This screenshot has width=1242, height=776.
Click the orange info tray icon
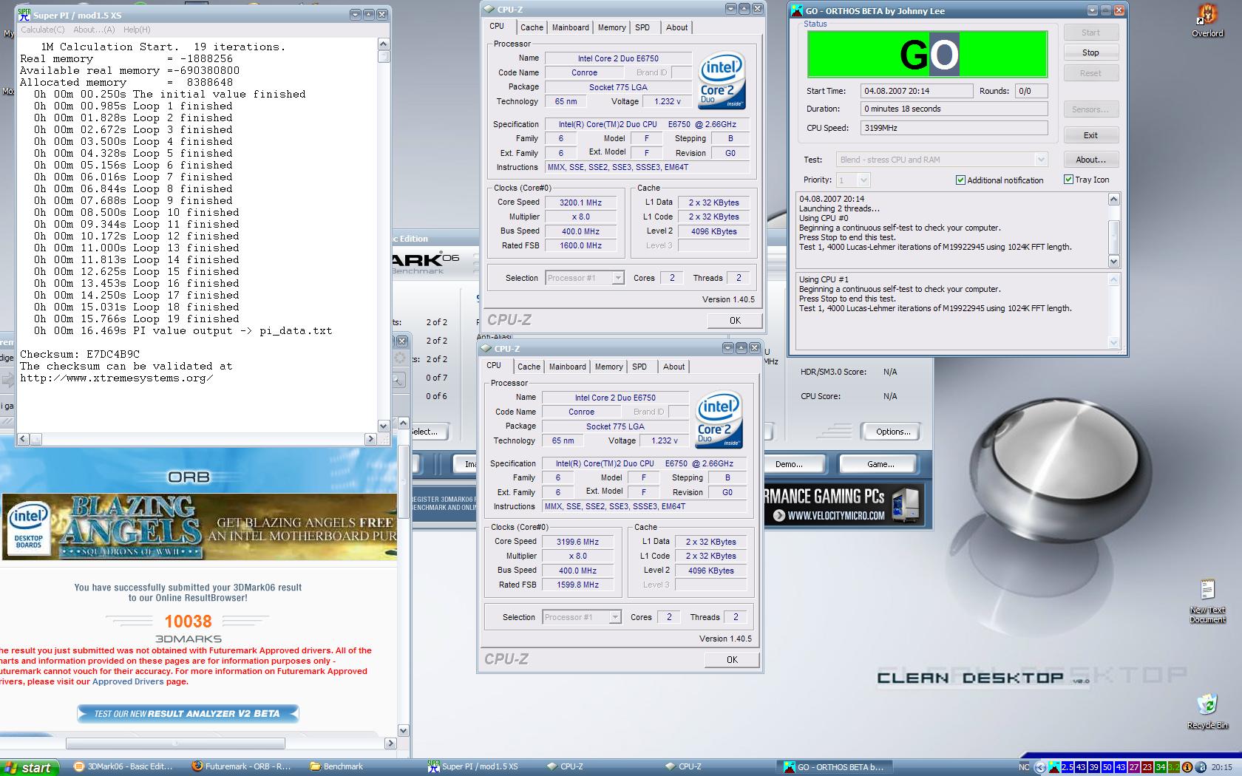[x=1187, y=767]
